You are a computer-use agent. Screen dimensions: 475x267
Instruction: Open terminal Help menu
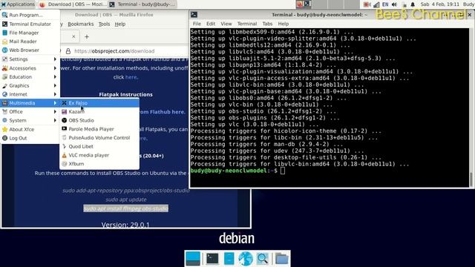(x=284, y=24)
